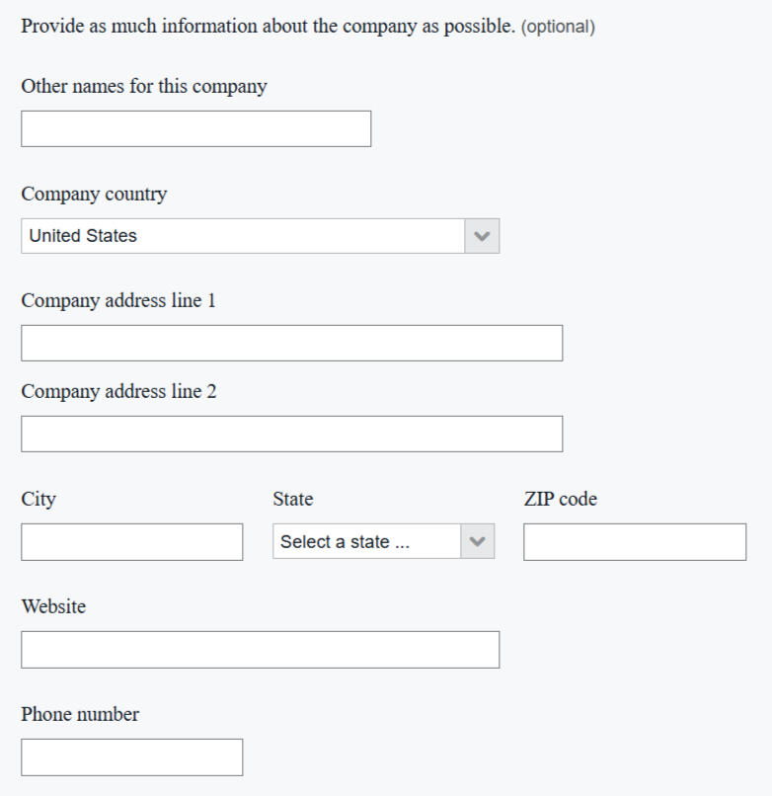772x796 pixels.
Task: Click the ZIP code label
Action: [560, 499]
